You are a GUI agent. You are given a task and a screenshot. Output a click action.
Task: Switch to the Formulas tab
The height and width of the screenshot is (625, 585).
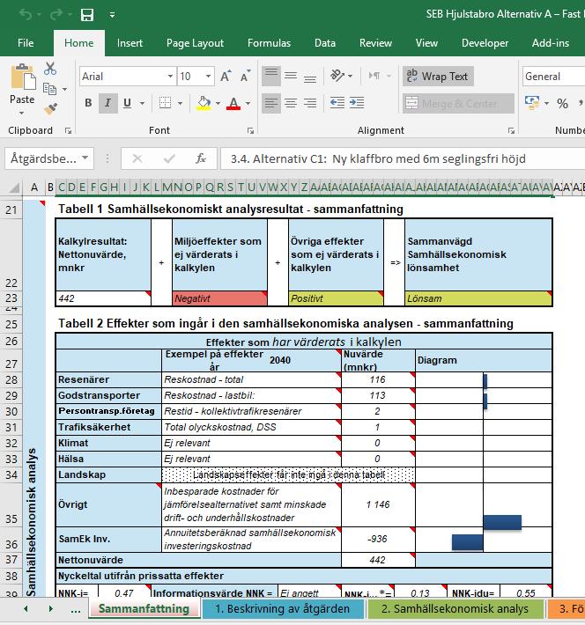269,43
